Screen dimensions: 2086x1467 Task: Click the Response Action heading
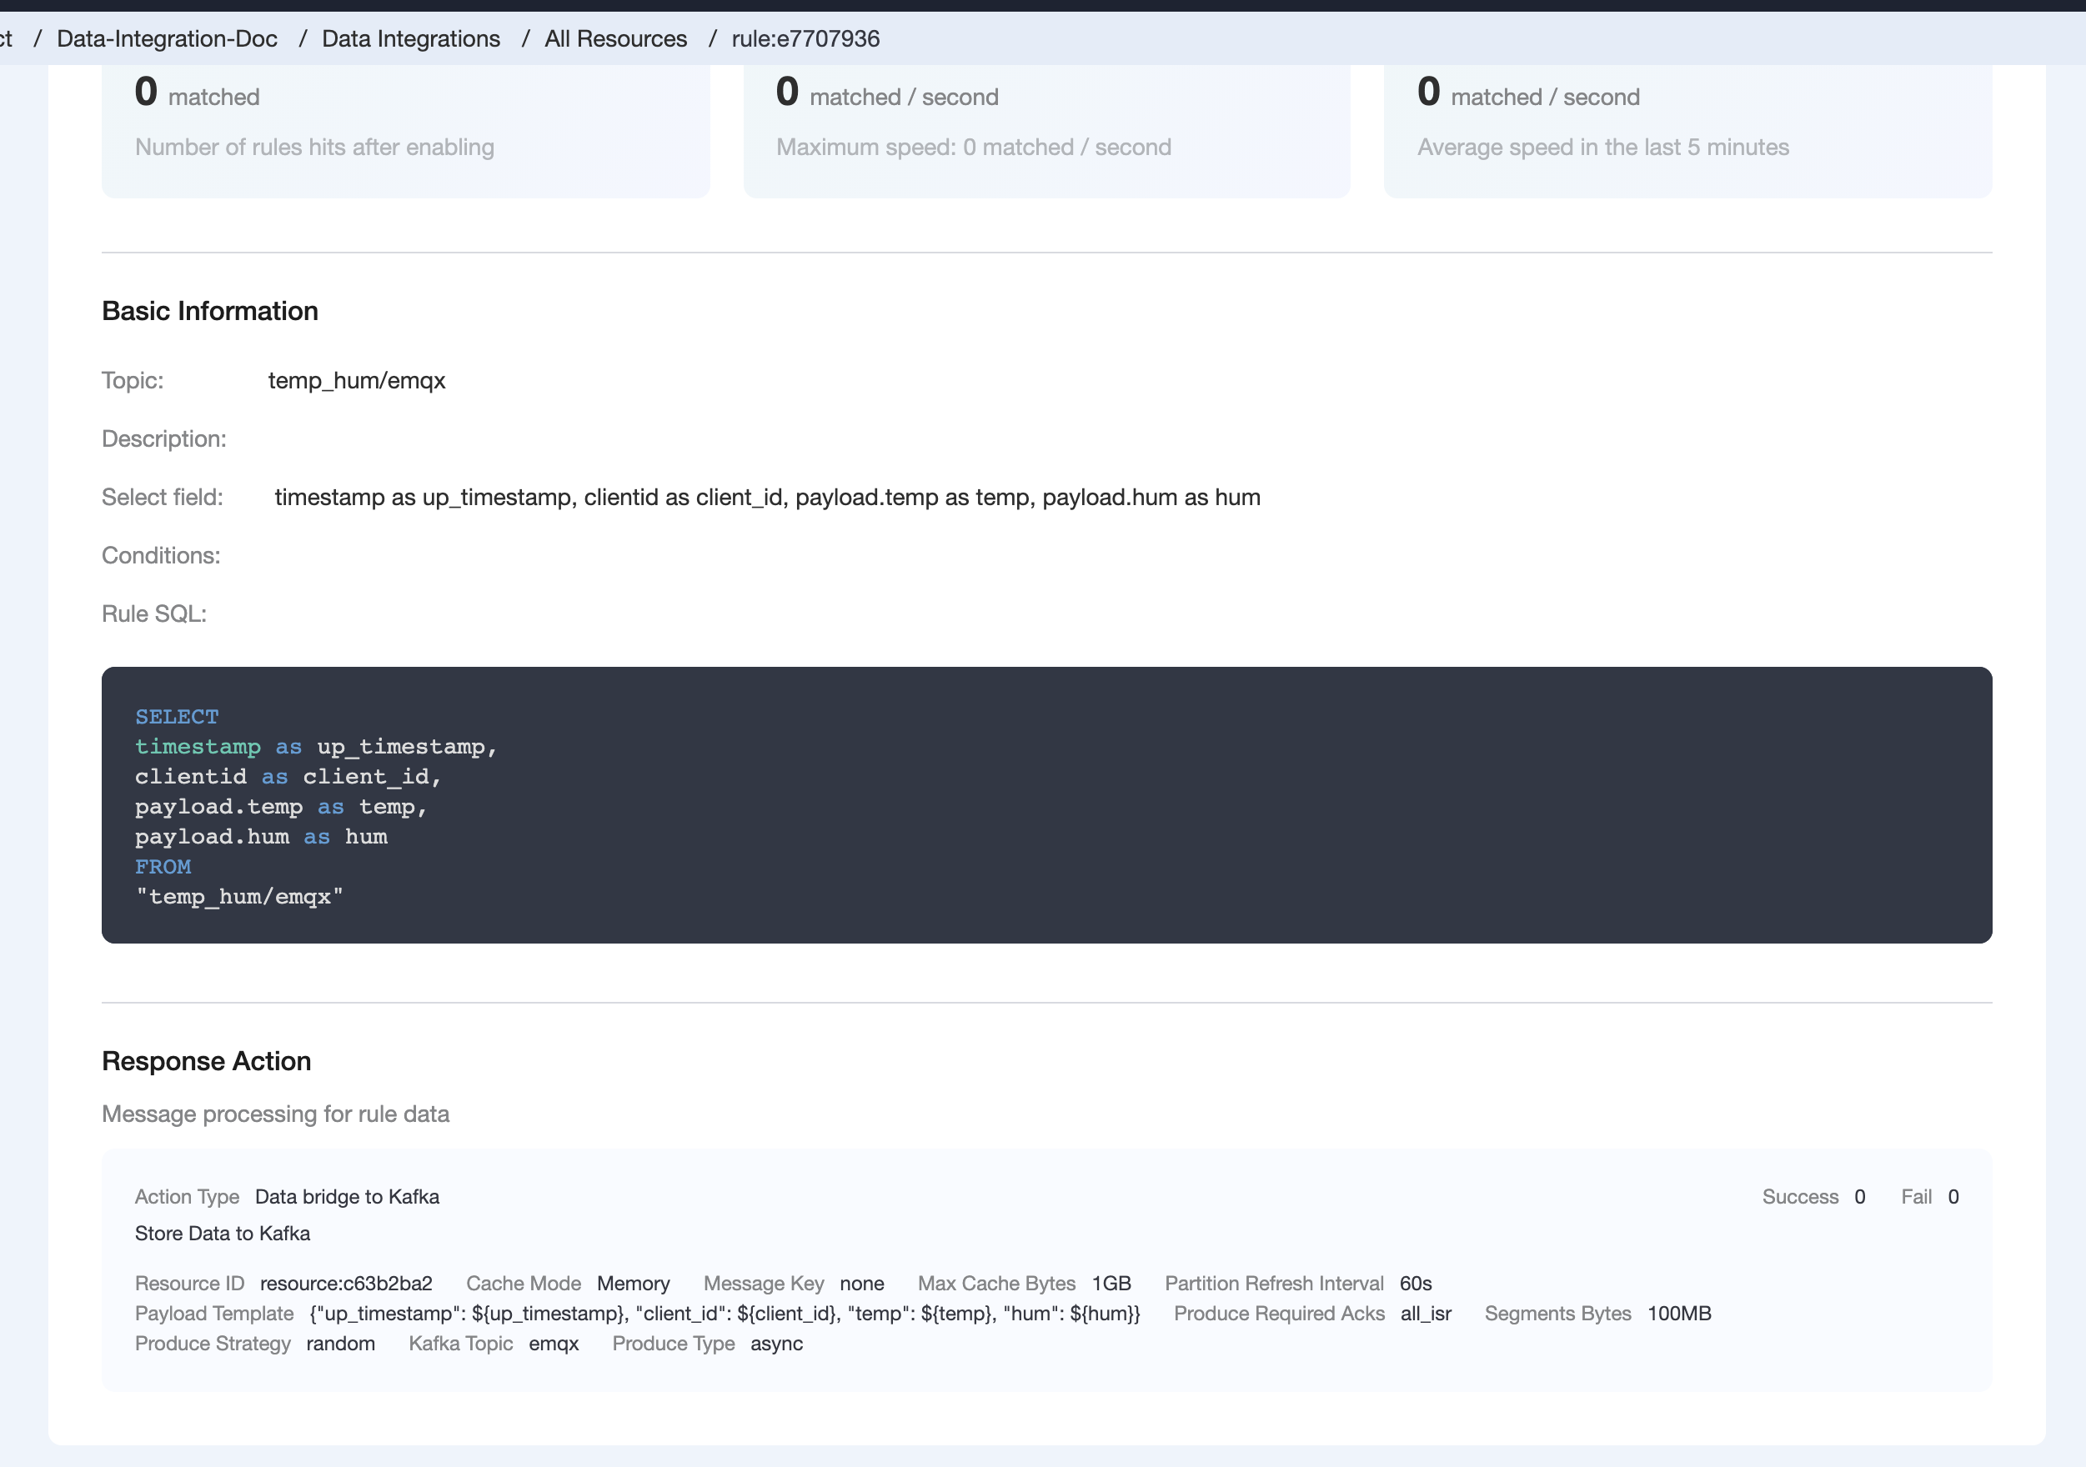[206, 1061]
